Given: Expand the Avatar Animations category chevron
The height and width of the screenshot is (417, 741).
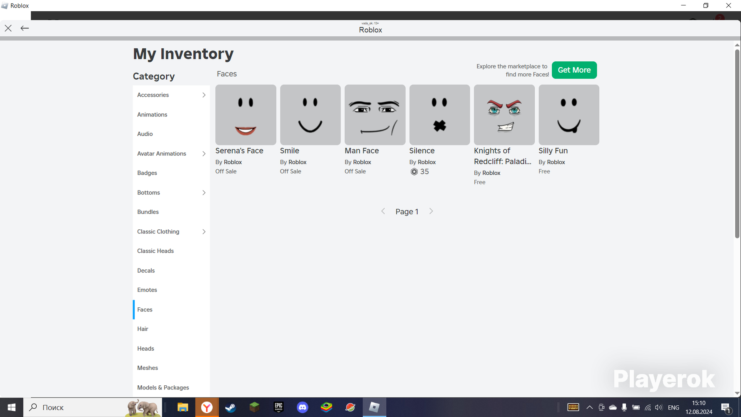Looking at the screenshot, I should click(x=204, y=154).
